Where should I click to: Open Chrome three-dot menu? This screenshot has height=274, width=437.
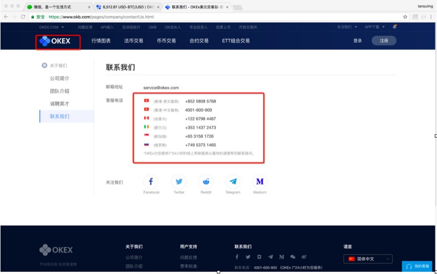coord(431,17)
